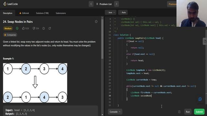The width and height of the screenshot is (207, 116).
Task: Click the notes icon on right edge
Action: point(205,41)
